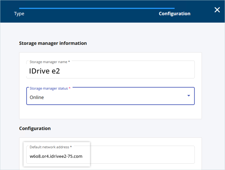Click blank area below the status dropdown

point(110,112)
